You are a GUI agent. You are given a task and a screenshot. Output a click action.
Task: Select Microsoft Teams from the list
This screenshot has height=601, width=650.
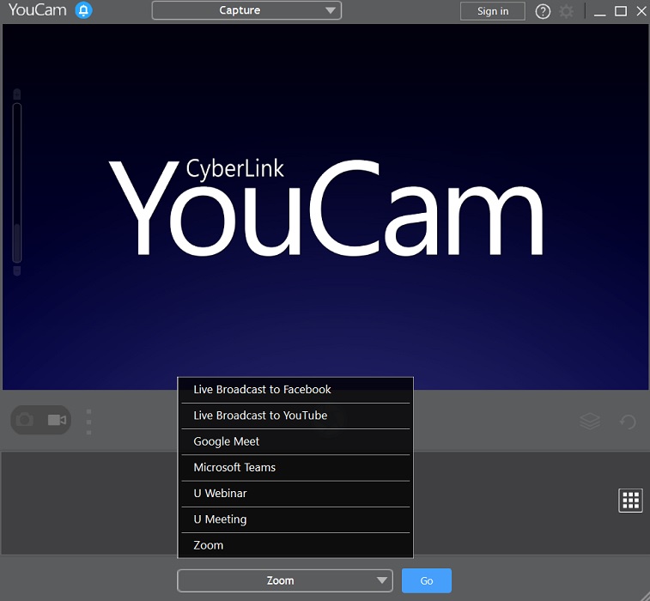tap(295, 468)
